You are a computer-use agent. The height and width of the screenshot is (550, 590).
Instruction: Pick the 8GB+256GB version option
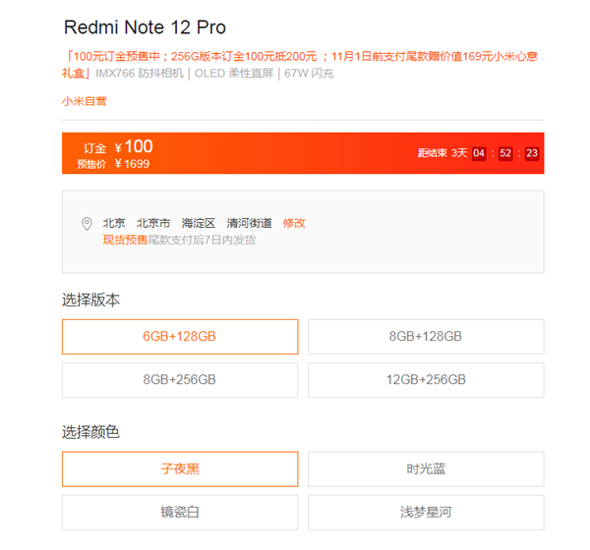(x=180, y=380)
